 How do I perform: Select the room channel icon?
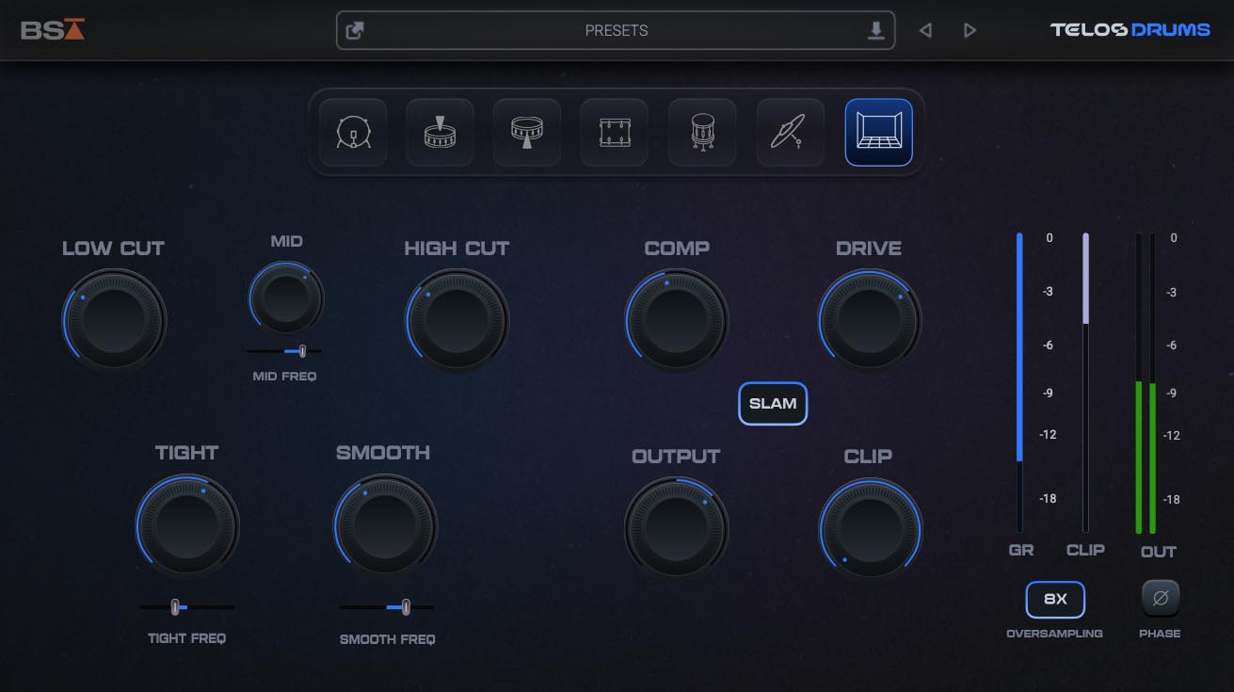click(x=877, y=132)
